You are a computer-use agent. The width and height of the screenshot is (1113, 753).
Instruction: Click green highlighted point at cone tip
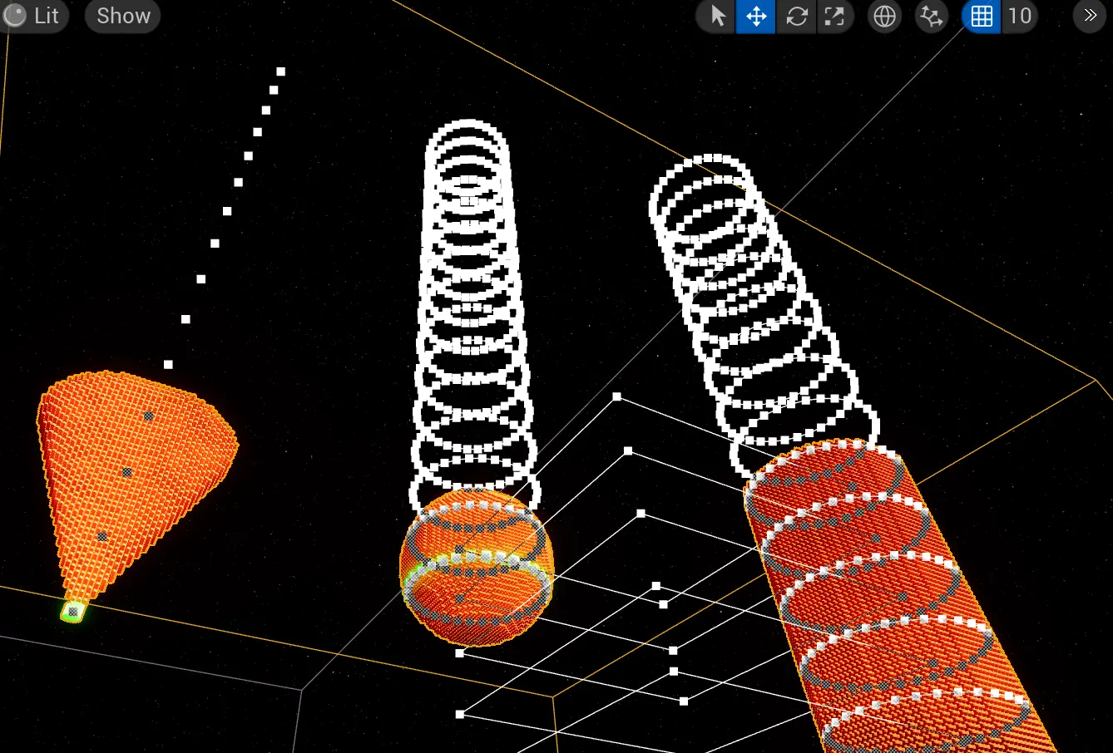point(72,613)
